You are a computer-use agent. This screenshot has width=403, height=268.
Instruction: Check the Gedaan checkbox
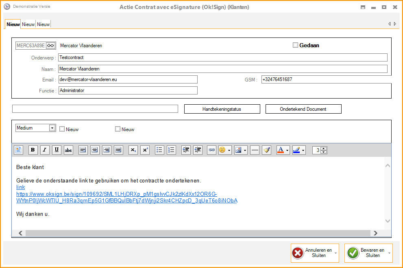pyautogui.click(x=296, y=45)
